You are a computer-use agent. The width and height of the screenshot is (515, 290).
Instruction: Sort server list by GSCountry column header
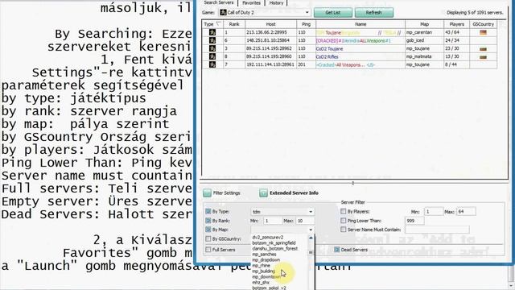tap(483, 24)
